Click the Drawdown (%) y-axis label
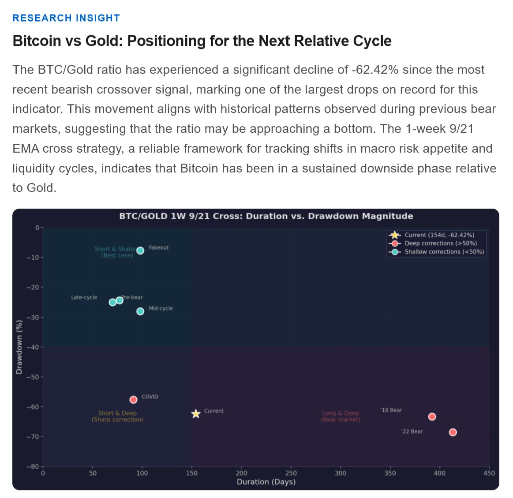This screenshot has width=513, height=498. click(x=19, y=347)
